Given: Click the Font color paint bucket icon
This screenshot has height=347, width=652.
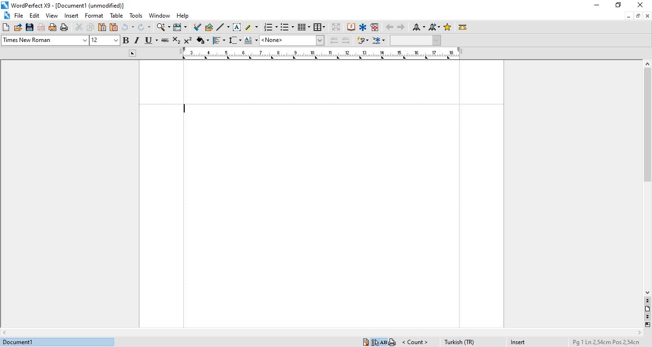Looking at the screenshot, I should tap(200, 40).
